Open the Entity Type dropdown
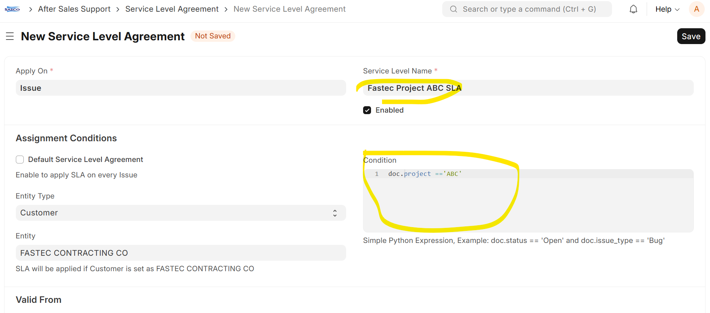710x313 pixels. 180,213
